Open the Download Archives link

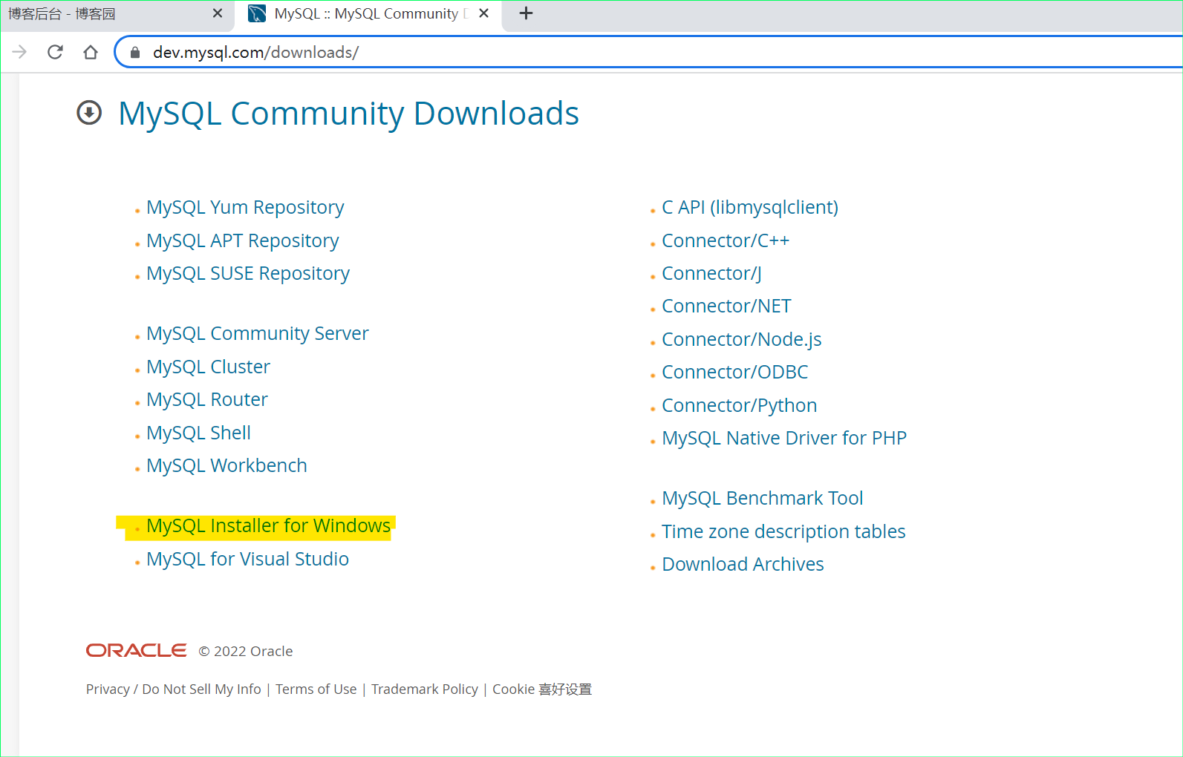click(743, 564)
